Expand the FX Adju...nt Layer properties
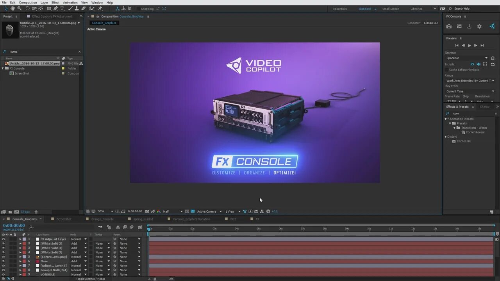Image resolution: width=500 pixels, height=281 pixels. [x=20, y=239]
